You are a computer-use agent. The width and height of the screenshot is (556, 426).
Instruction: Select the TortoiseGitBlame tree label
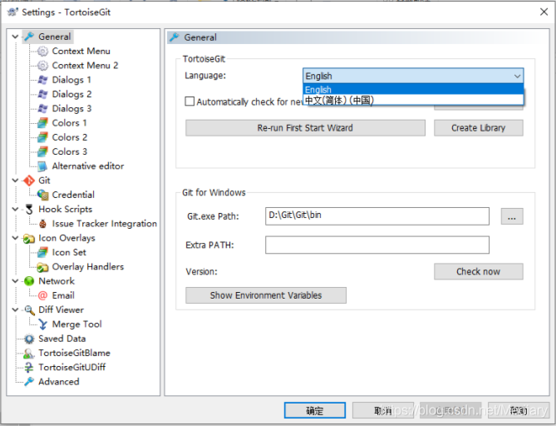(75, 353)
